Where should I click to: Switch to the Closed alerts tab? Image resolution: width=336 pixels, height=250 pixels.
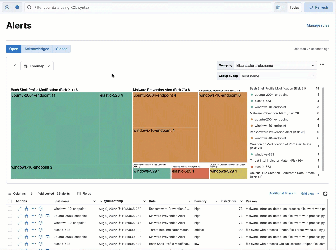click(61, 49)
